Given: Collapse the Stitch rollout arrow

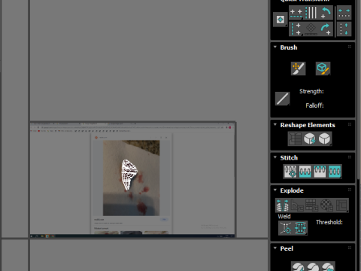Looking at the screenshot, I should coord(275,157).
